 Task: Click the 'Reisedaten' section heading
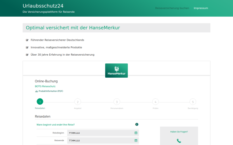pos(43,116)
